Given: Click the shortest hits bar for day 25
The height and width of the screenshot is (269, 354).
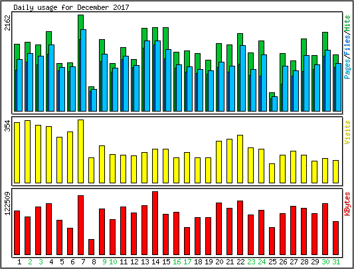Looking at the screenshot, I should [272, 94].
